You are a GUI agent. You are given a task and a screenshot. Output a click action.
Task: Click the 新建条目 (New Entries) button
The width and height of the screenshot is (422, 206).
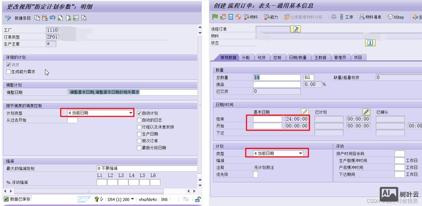(23, 18)
